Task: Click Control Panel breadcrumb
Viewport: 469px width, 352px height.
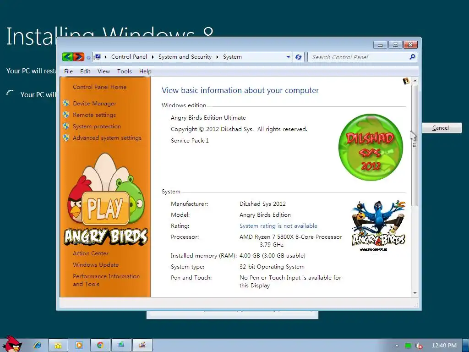Action: coord(129,57)
